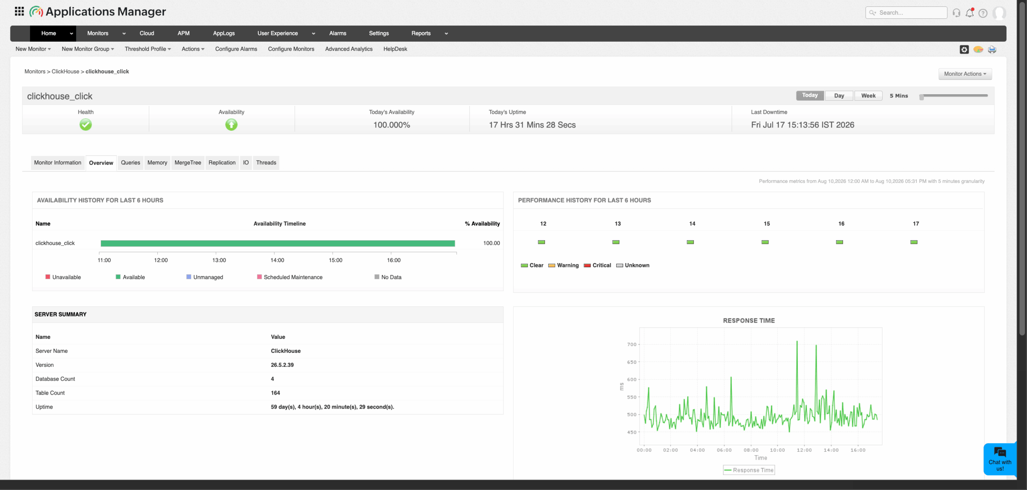Switch to the Threads tab
The image size is (1027, 490).
pyautogui.click(x=266, y=163)
